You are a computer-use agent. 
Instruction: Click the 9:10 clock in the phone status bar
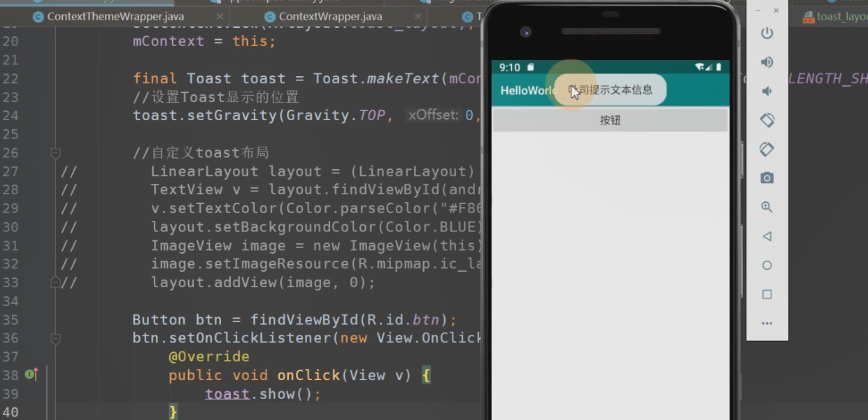point(510,67)
